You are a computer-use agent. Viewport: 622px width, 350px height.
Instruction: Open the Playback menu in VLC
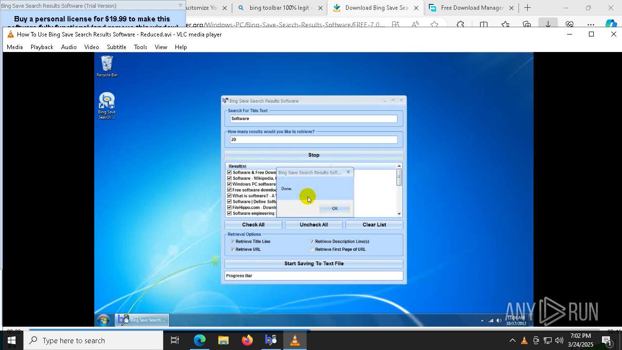pos(42,47)
